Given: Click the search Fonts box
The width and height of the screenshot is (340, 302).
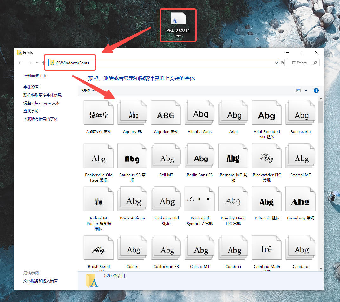Looking at the screenshot, I should pos(304,63).
